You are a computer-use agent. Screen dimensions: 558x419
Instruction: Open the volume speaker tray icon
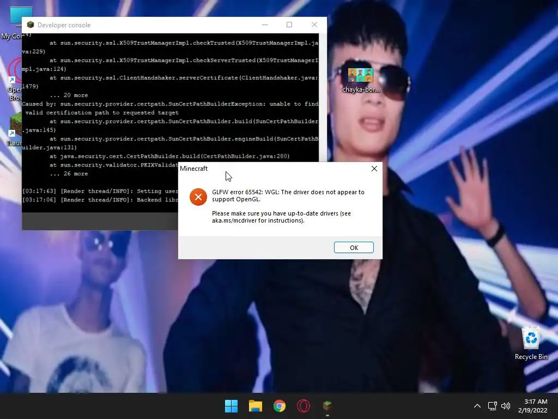coord(505,406)
